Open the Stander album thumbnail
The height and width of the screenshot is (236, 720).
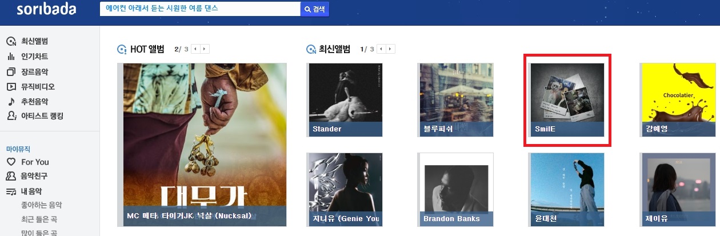[346, 100]
